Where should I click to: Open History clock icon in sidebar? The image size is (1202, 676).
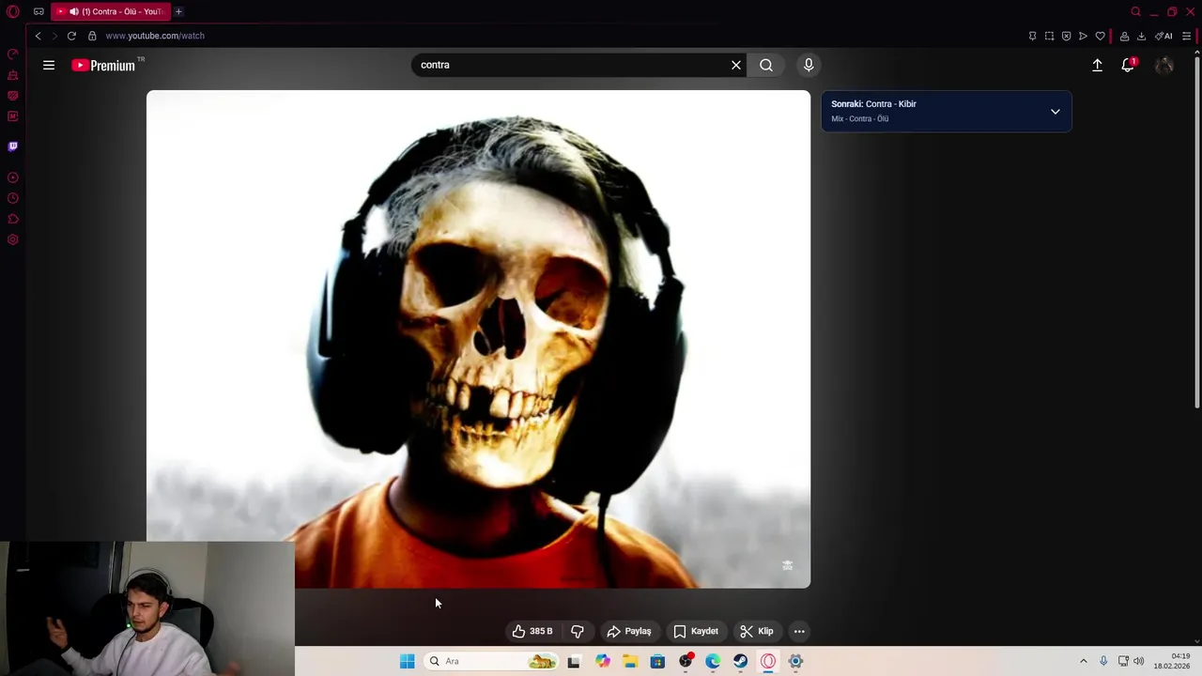pos(13,198)
